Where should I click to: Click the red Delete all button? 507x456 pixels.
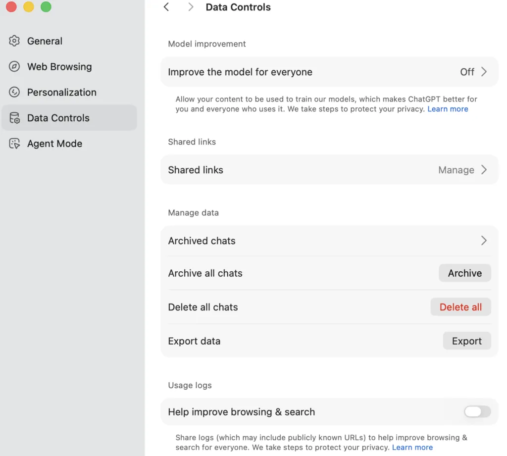pos(460,307)
